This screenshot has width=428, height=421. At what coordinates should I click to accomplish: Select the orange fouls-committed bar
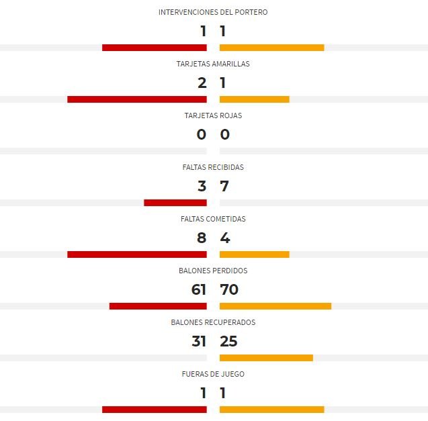(x=255, y=254)
